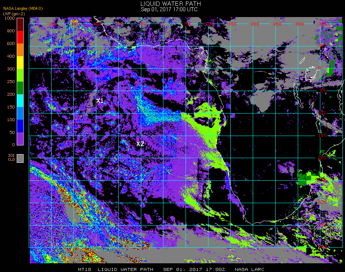Click the 'MT10' footer text
The image size is (345, 272).
click(x=85, y=269)
